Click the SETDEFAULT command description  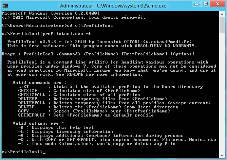[x=103, y=115]
